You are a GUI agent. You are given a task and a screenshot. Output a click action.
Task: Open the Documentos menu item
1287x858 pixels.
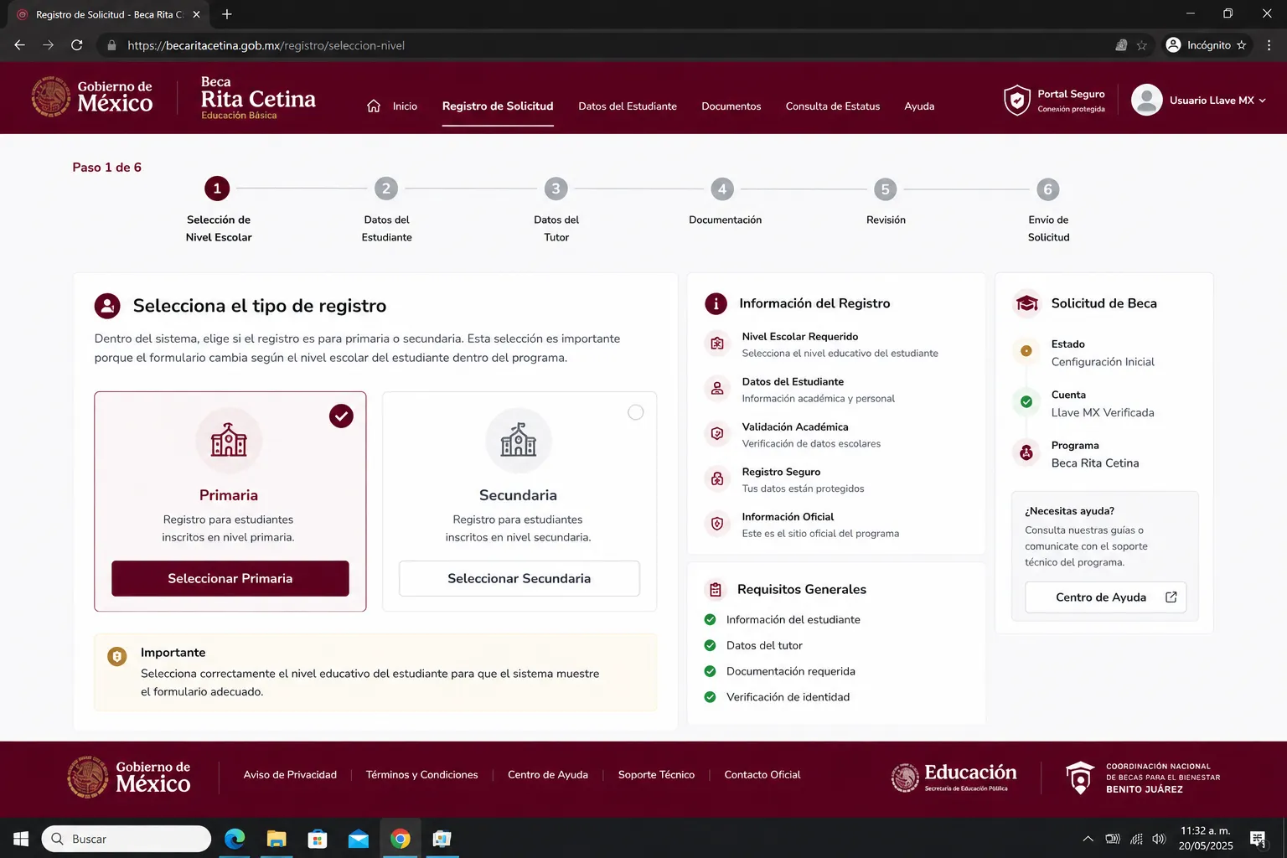coord(731,106)
